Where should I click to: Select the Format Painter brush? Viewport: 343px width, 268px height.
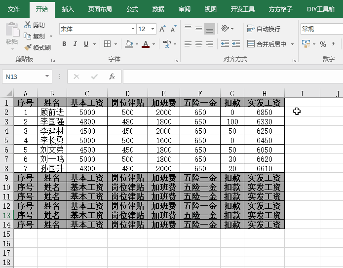(28, 47)
